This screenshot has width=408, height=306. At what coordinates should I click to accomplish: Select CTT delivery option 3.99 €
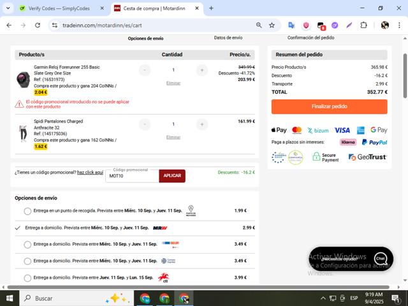[x=27, y=278]
